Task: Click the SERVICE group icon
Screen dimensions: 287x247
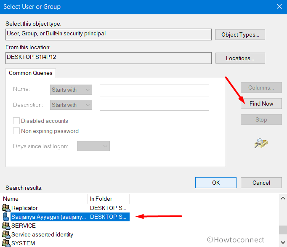Action: 6,226
